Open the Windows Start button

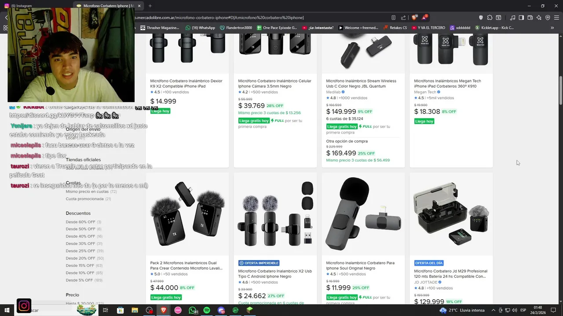point(7,310)
